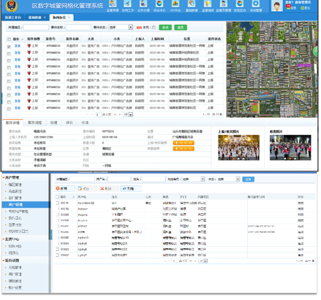Screen dimensions: 321x300
Task: Check the last case row checkbox
Action: (9, 109)
